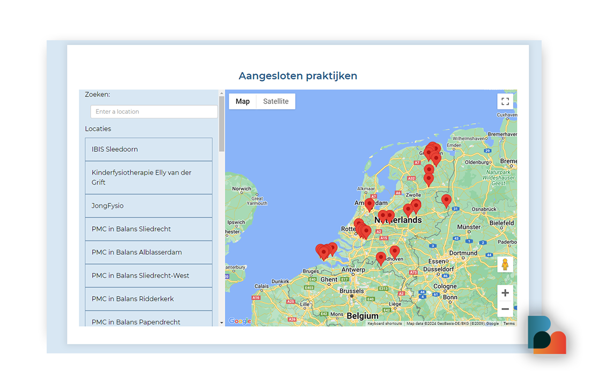Open PMC in Balans Ridderkerk
The width and height of the screenshot is (606, 384).
[149, 299]
